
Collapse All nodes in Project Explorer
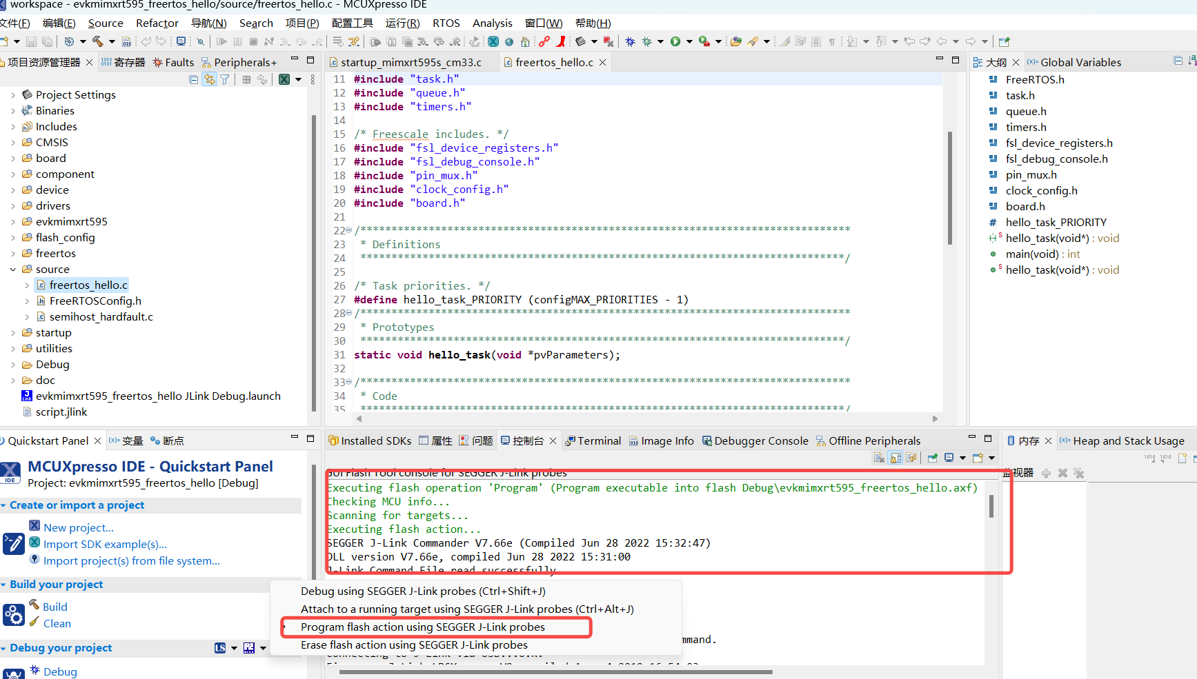tap(193, 79)
